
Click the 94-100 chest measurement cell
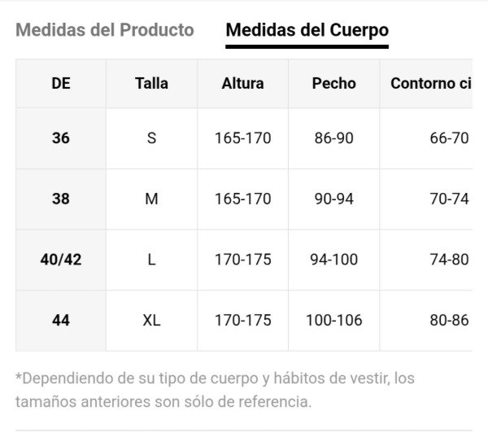pos(333,260)
